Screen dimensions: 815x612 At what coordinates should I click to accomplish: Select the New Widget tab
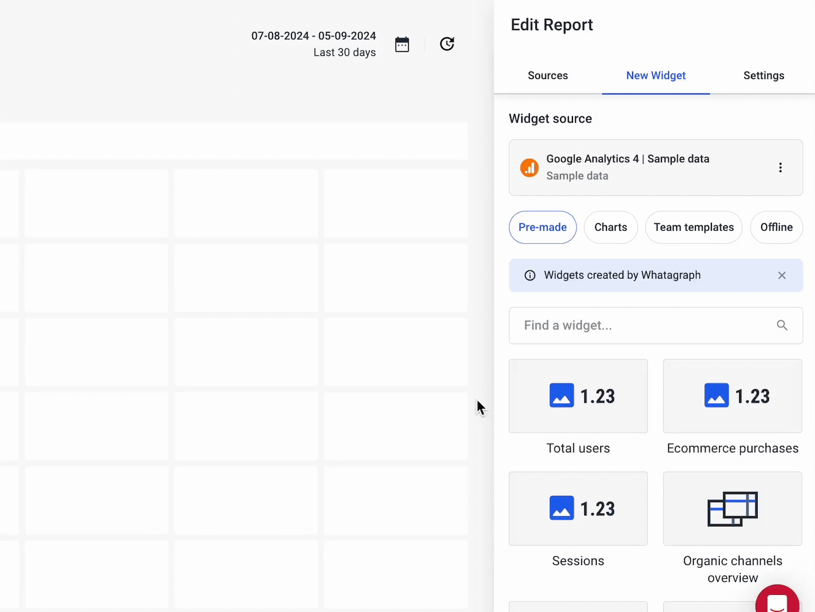(656, 75)
